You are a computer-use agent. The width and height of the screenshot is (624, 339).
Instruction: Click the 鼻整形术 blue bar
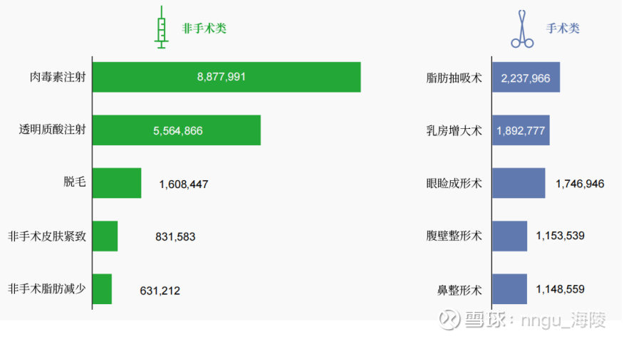tap(510, 289)
